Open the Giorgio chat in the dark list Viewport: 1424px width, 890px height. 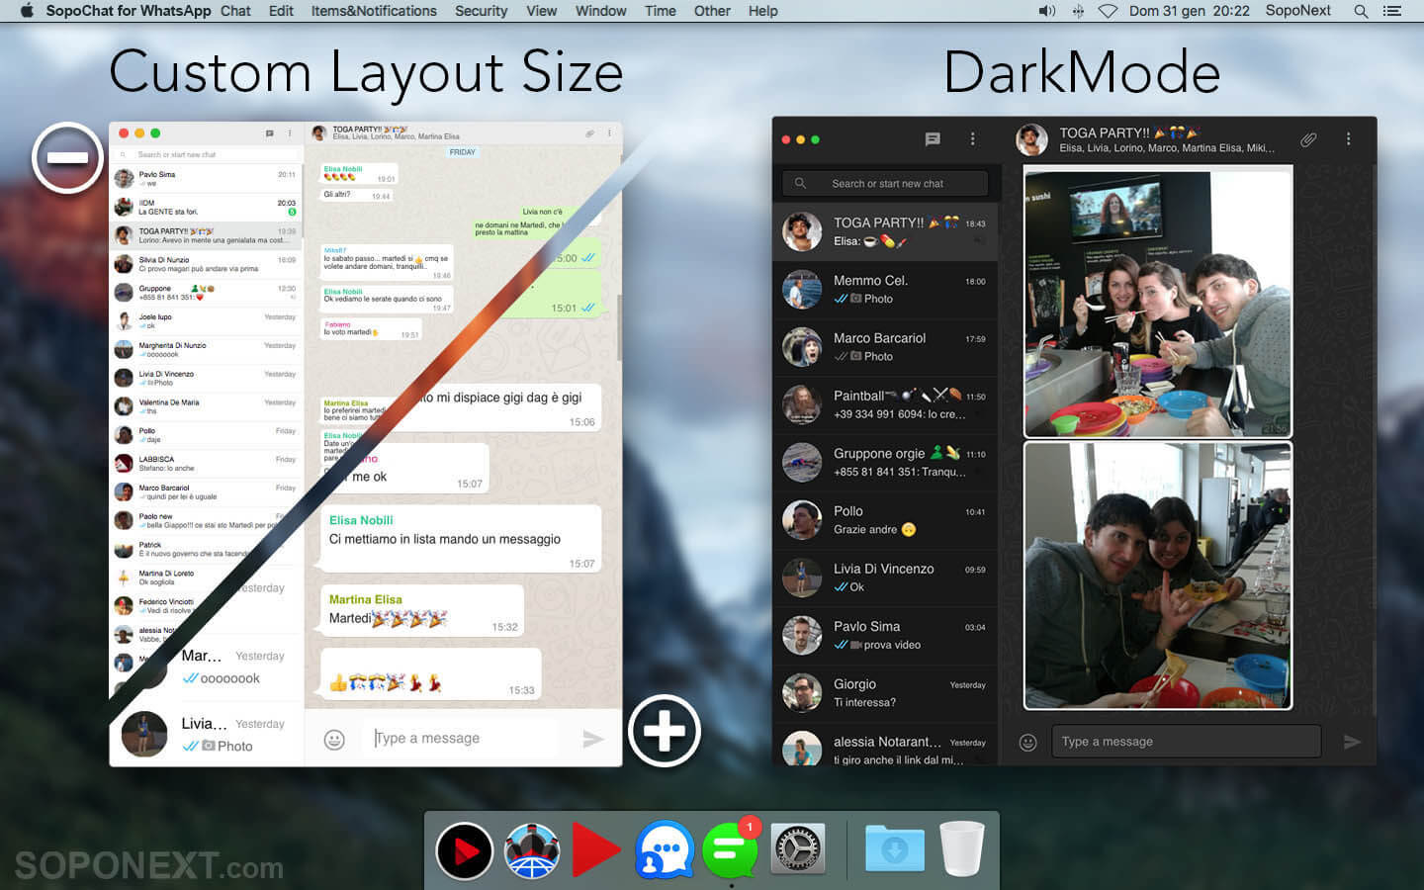[x=885, y=693]
